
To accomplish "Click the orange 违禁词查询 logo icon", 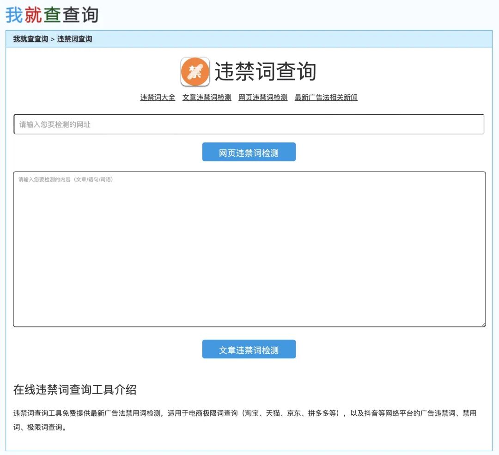I will [x=195, y=72].
